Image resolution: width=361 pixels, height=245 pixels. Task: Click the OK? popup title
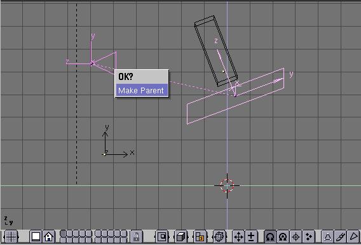[x=125, y=77]
